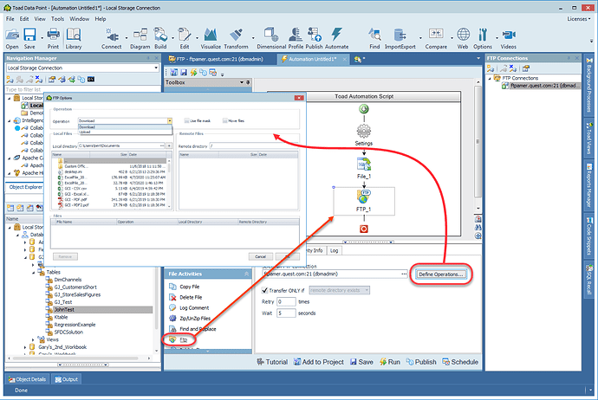Open the View menu

tap(40, 19)
